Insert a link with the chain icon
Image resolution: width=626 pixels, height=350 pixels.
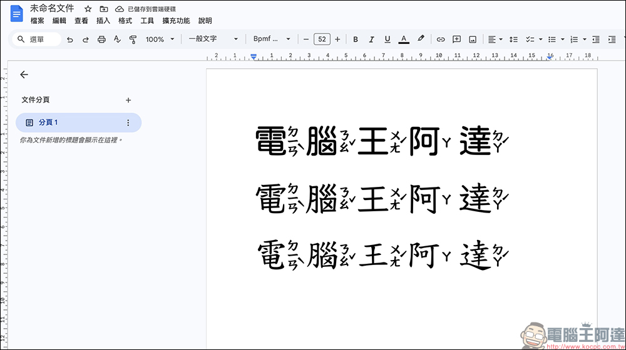tap(440, 39)
